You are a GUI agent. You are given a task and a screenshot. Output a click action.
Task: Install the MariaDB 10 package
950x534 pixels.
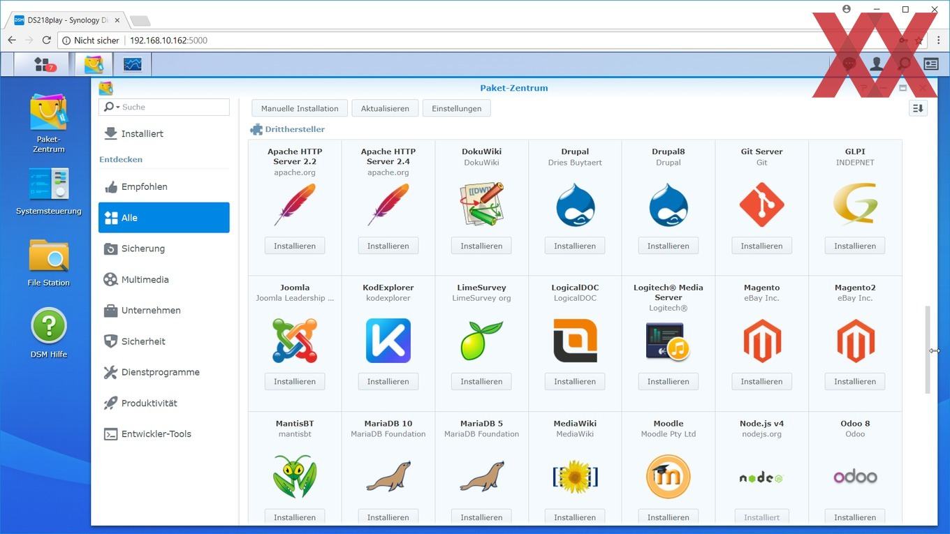pos(388,517)
